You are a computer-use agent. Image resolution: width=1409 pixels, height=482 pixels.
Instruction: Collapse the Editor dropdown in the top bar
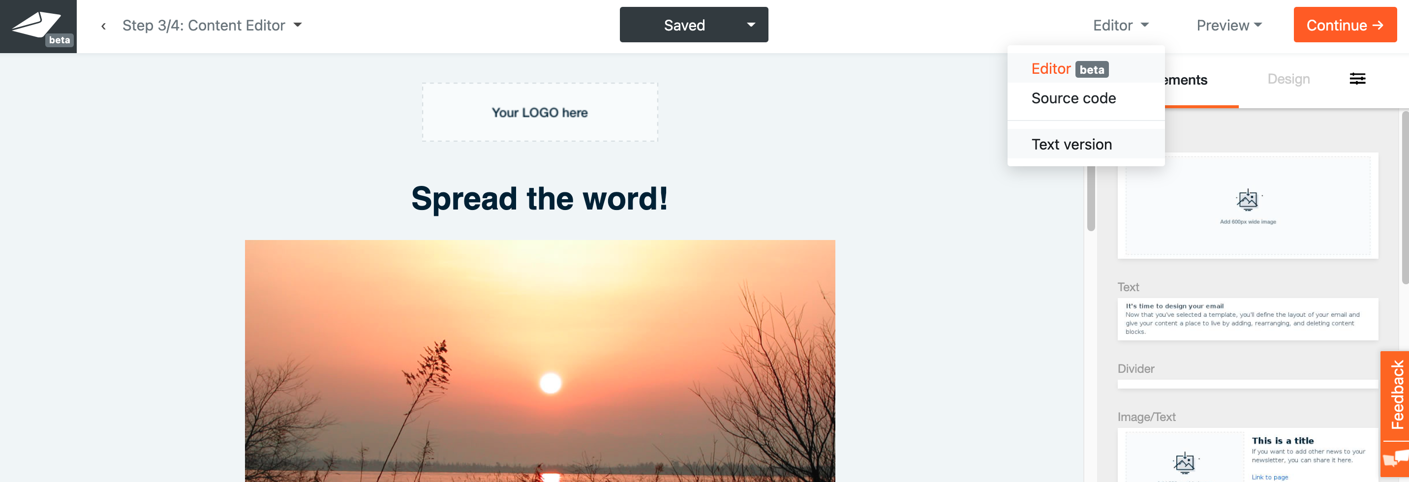coord(1121,25)
